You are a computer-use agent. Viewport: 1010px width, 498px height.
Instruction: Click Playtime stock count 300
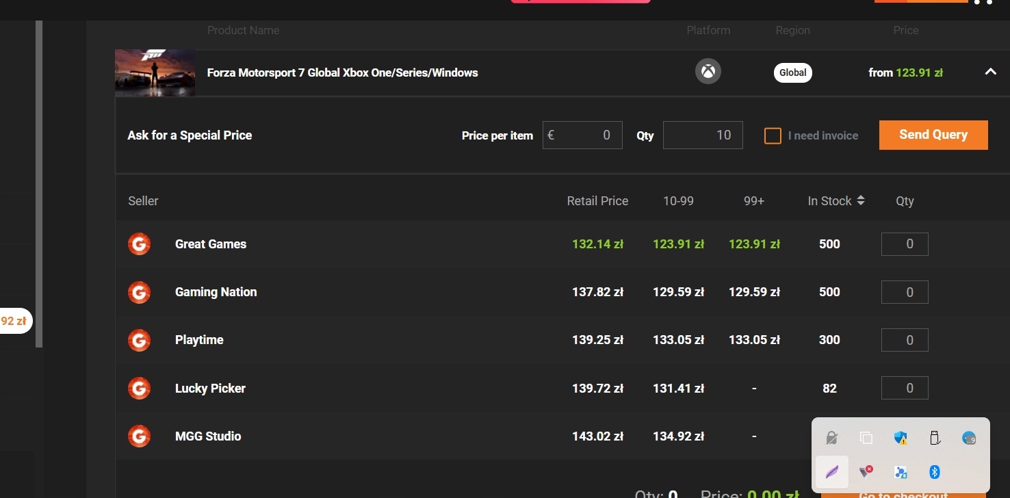click(829, 340)
